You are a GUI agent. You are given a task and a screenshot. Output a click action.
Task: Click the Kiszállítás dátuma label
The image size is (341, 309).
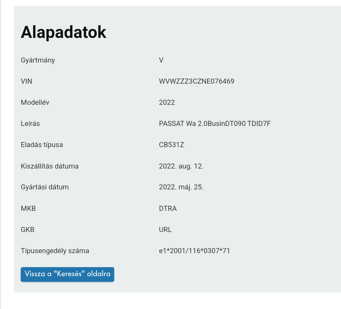point(50,166)
